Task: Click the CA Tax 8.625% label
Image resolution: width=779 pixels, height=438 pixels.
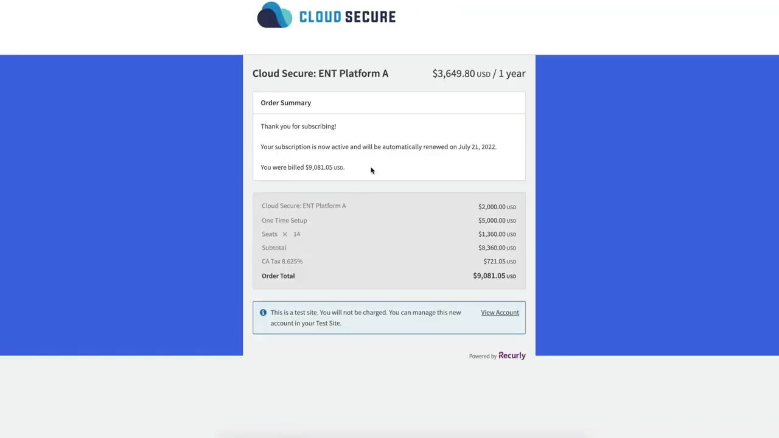Action: point(282,262)
